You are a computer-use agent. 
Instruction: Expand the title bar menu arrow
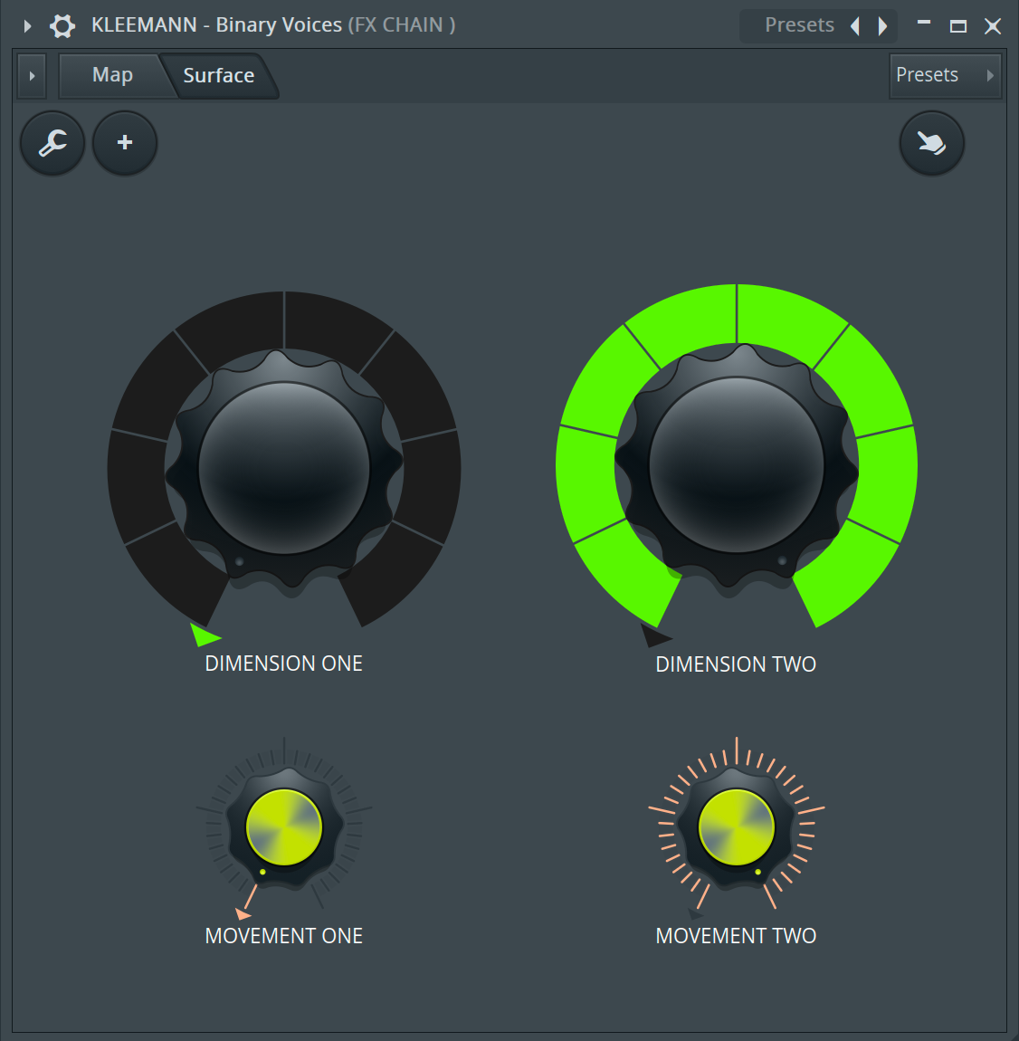[x=27, y=25]
